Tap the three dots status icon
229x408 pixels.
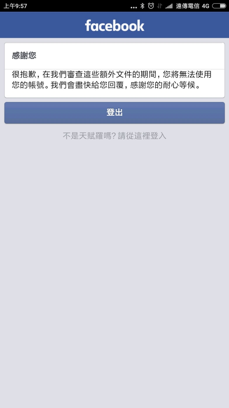tap(134, 7)
